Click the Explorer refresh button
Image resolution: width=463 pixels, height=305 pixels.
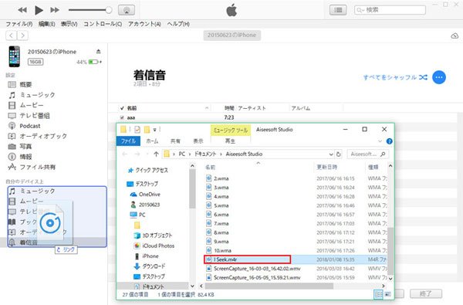[x=339, y=154]
